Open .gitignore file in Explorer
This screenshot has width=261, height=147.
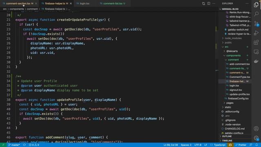tap(230, 120)
